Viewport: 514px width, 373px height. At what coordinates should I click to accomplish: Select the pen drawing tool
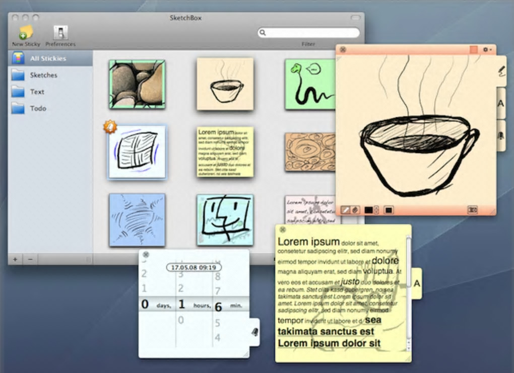point(346,210)
